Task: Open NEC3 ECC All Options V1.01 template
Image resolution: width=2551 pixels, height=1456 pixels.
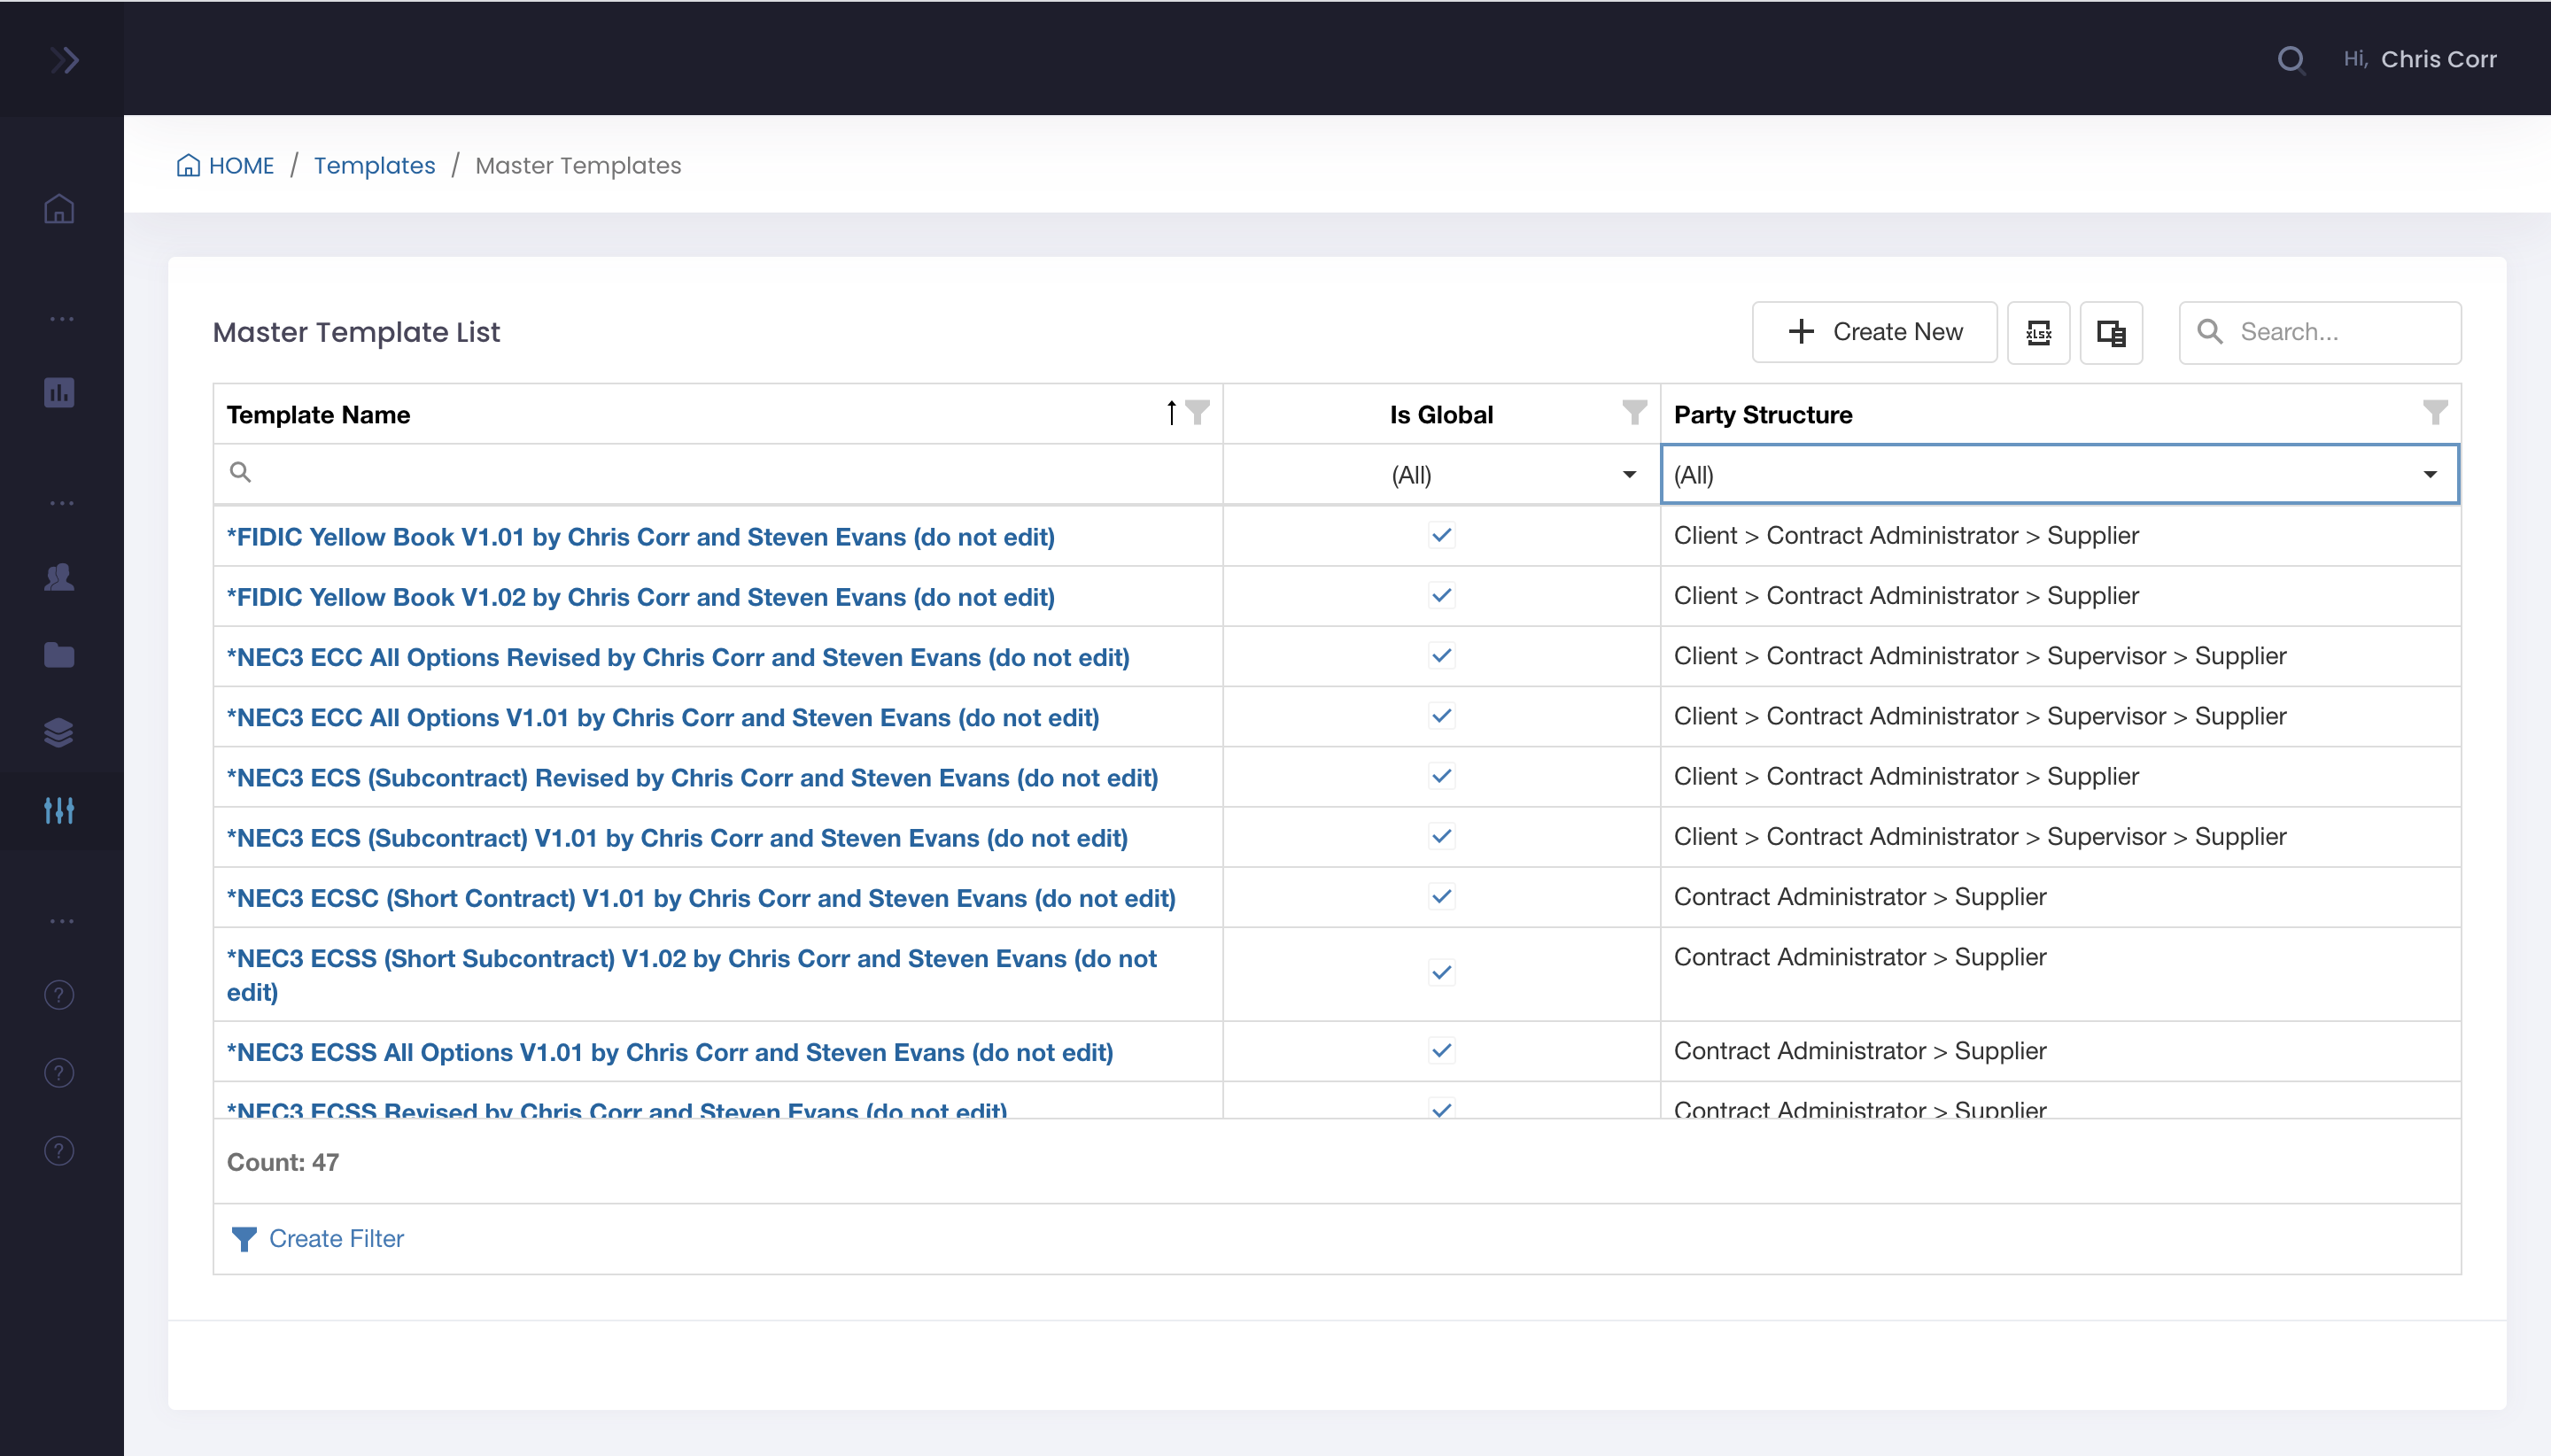Action: pyautogui.click(x=663, y=717)
